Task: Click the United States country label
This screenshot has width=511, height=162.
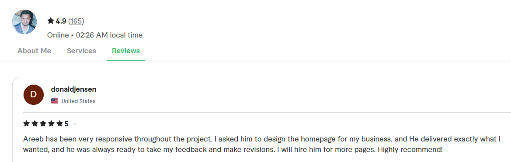Action: coord(79,101)
